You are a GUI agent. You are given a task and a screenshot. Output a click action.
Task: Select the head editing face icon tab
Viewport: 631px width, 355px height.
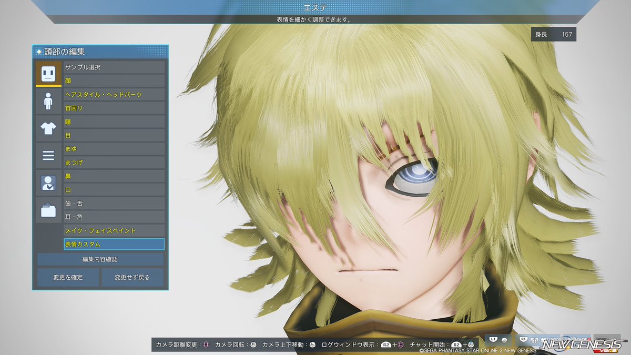click(x=48, y=74)
